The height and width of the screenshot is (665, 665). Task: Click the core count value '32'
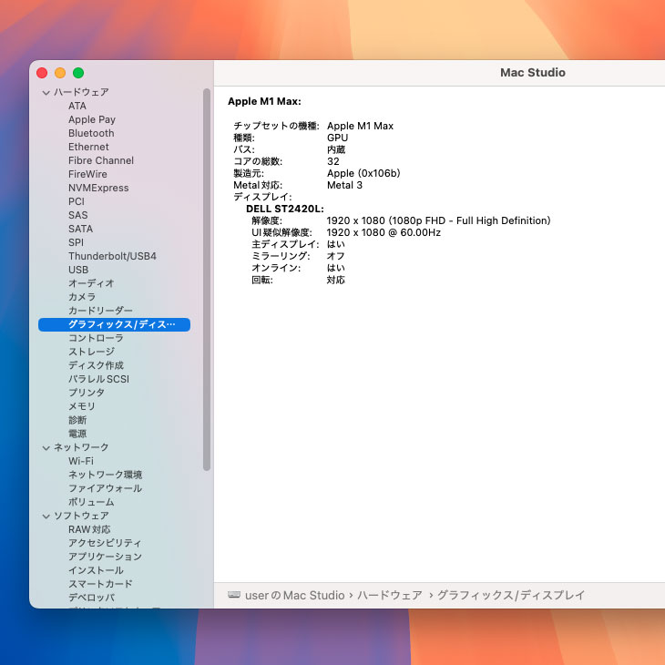332,161
